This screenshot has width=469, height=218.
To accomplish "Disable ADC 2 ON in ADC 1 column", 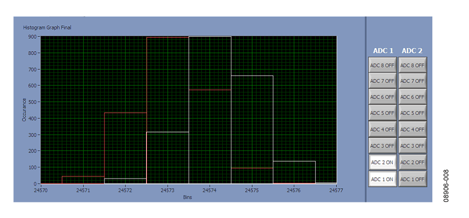I will click(382, 162).
